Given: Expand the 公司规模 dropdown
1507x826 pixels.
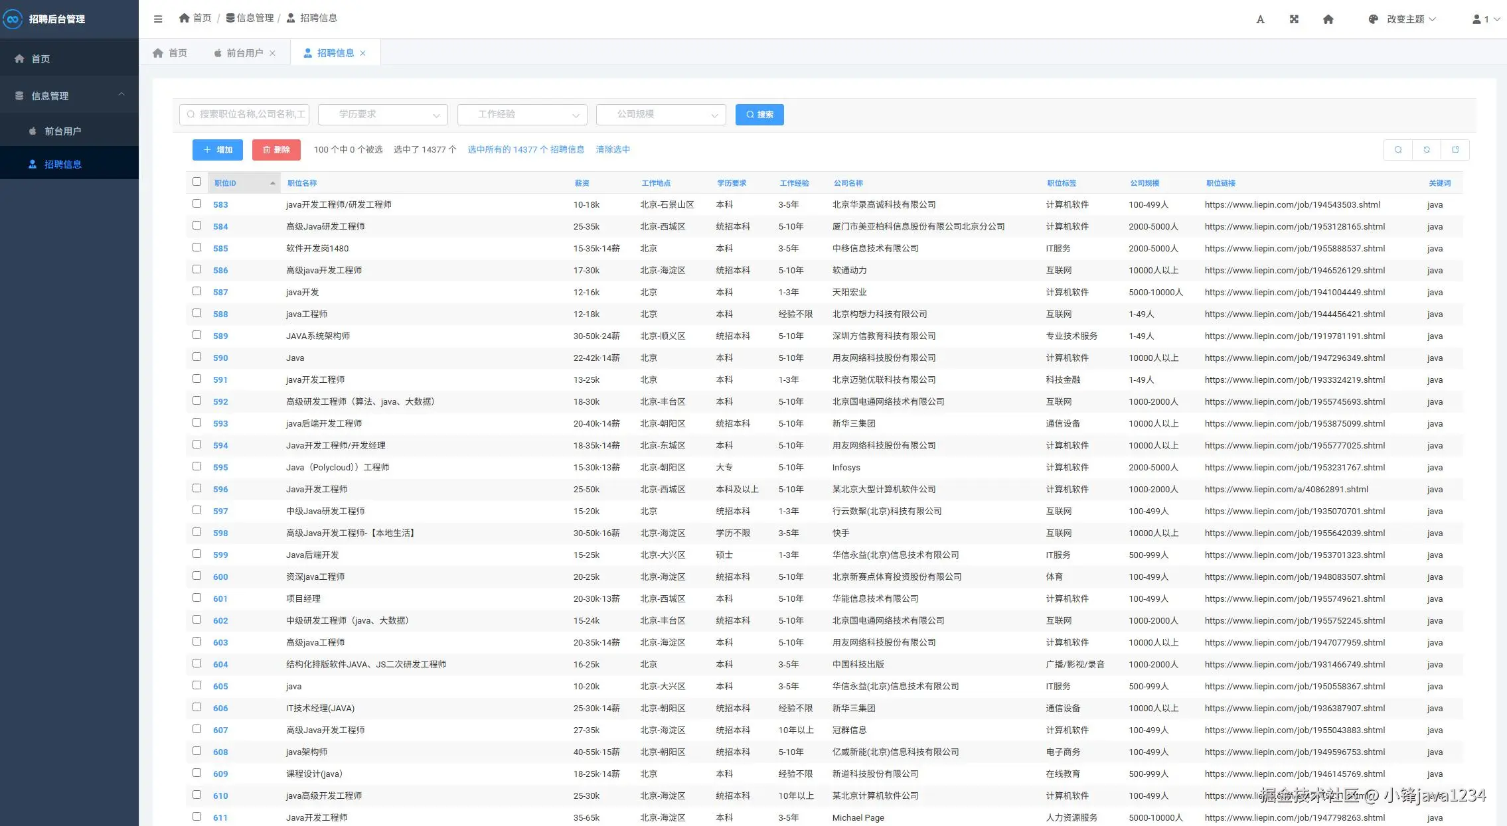Looking at the screenshot, I should (661, 115).
